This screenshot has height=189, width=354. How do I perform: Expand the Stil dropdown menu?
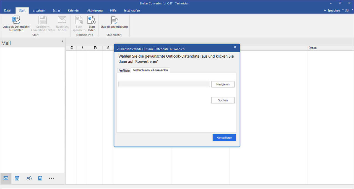(x=347, y=10)
